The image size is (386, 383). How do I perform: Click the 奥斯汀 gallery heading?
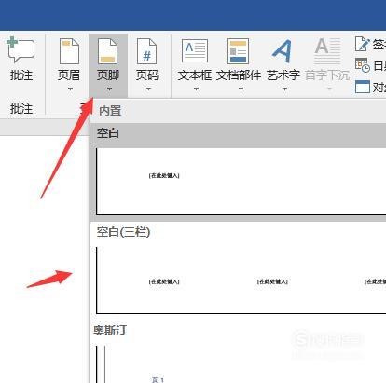[110, 330]
